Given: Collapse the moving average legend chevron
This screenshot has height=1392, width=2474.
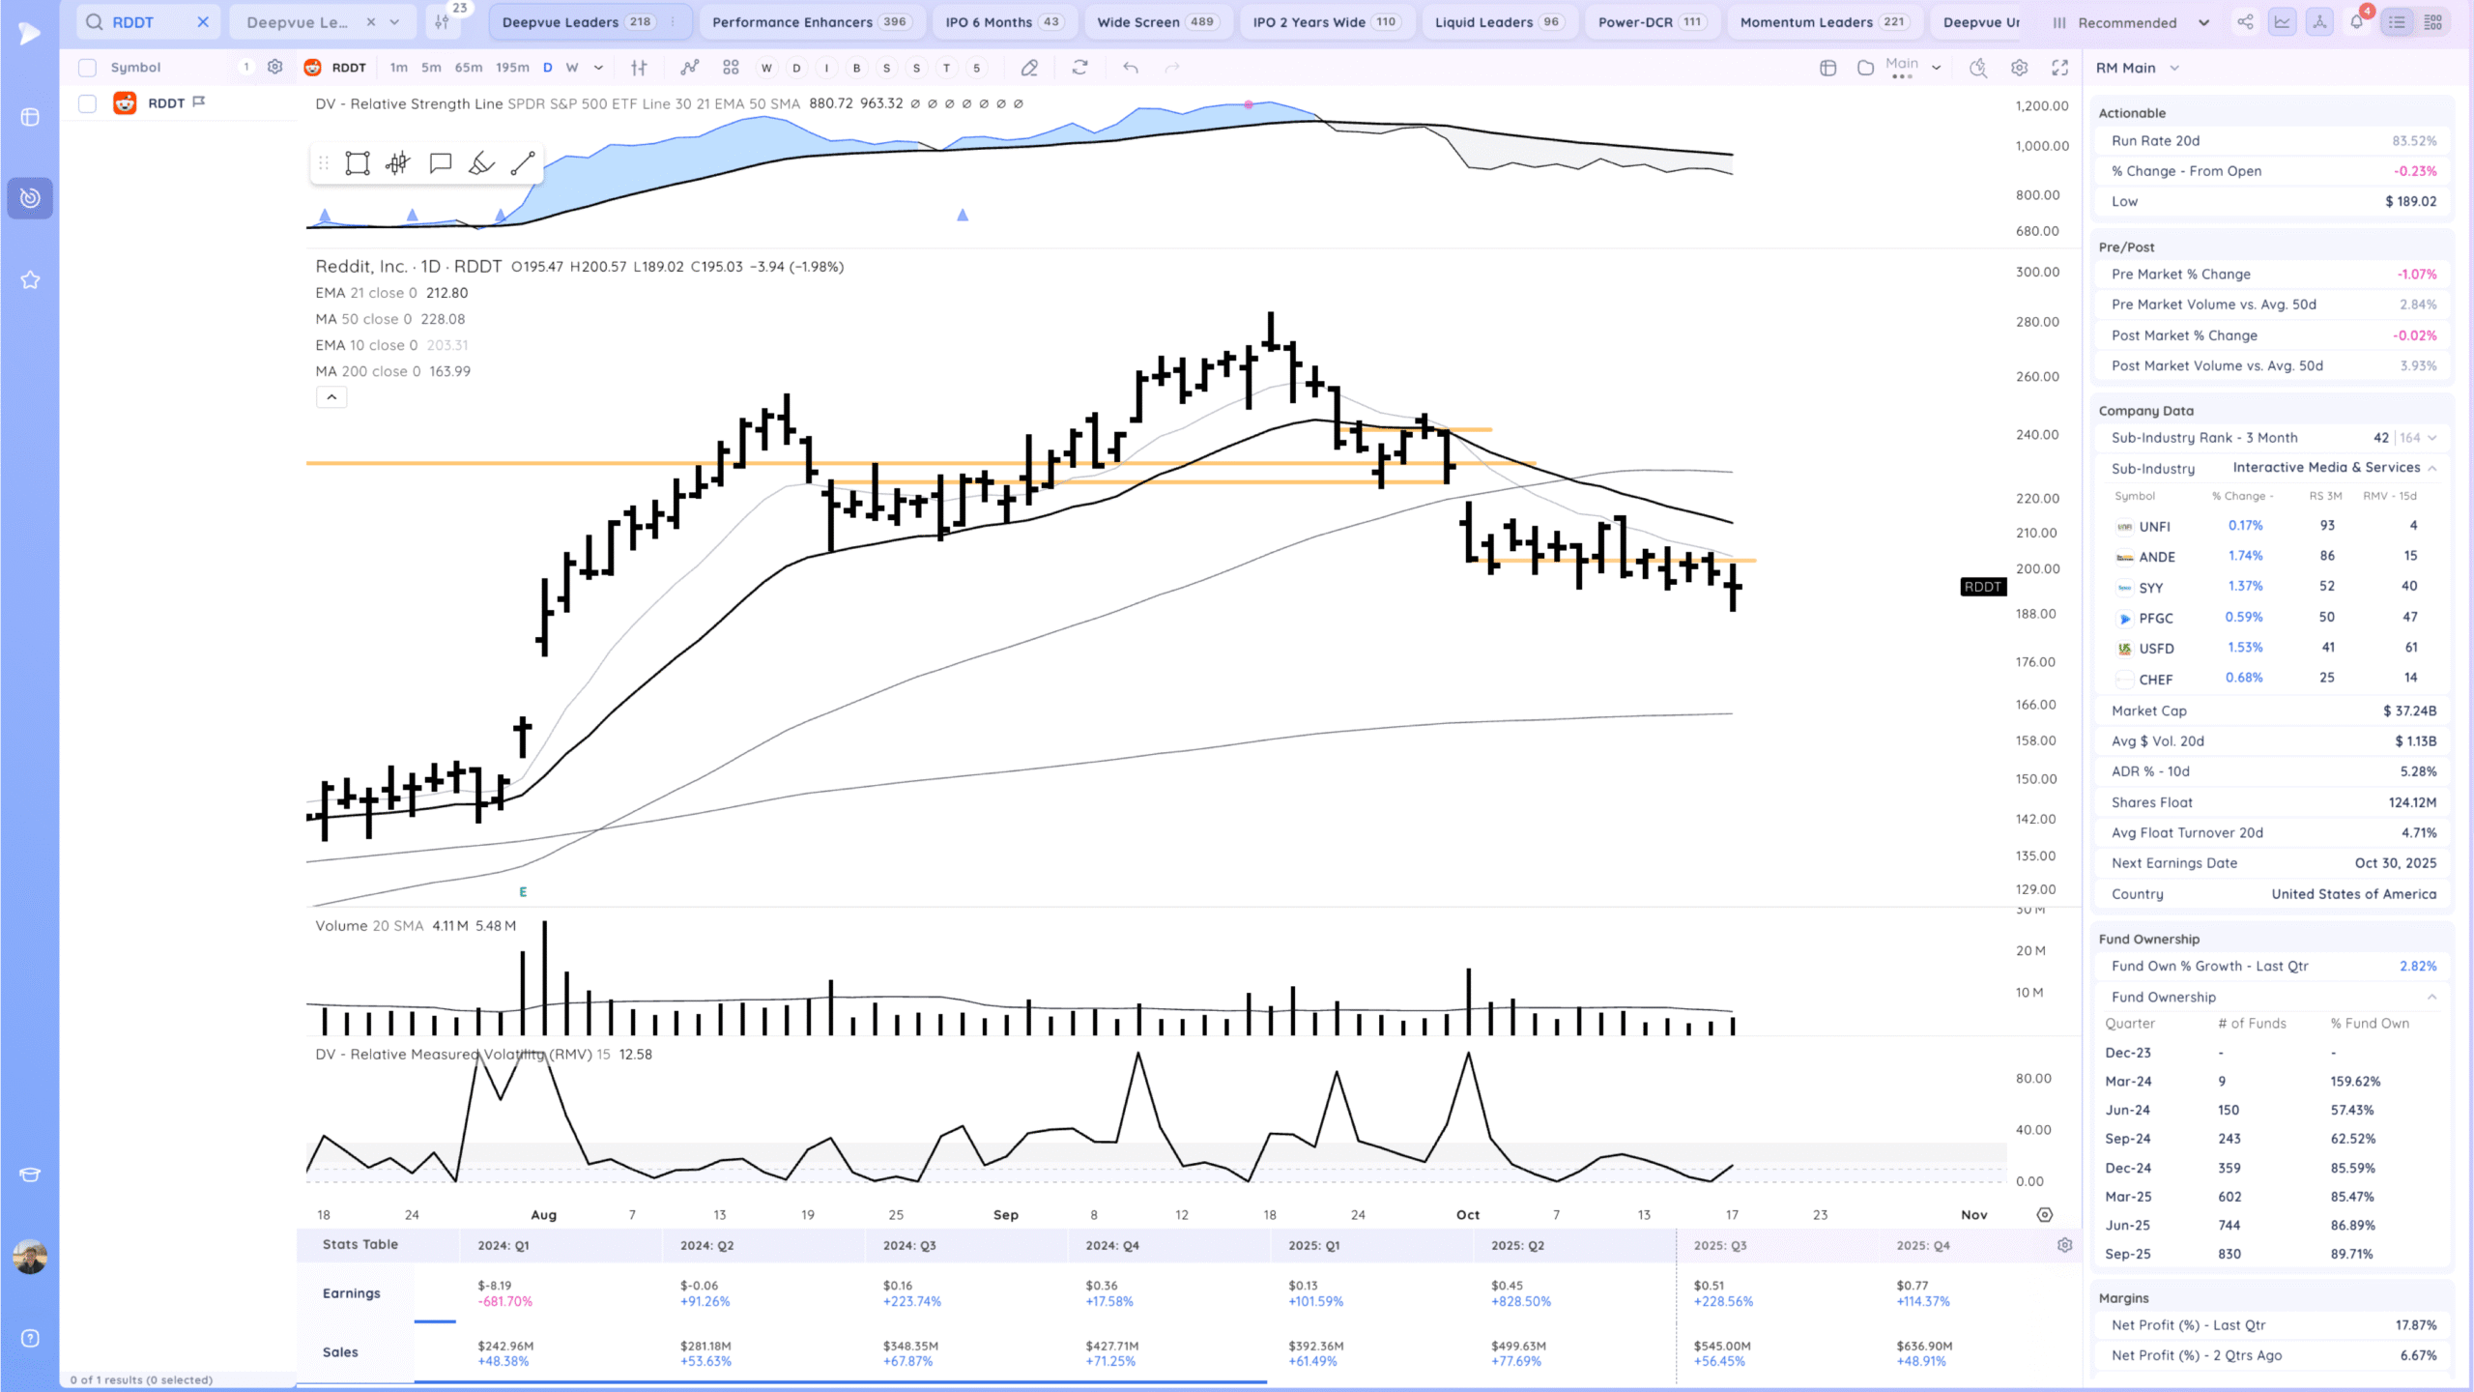Looking at the screenshot, I should click(331, 397).
